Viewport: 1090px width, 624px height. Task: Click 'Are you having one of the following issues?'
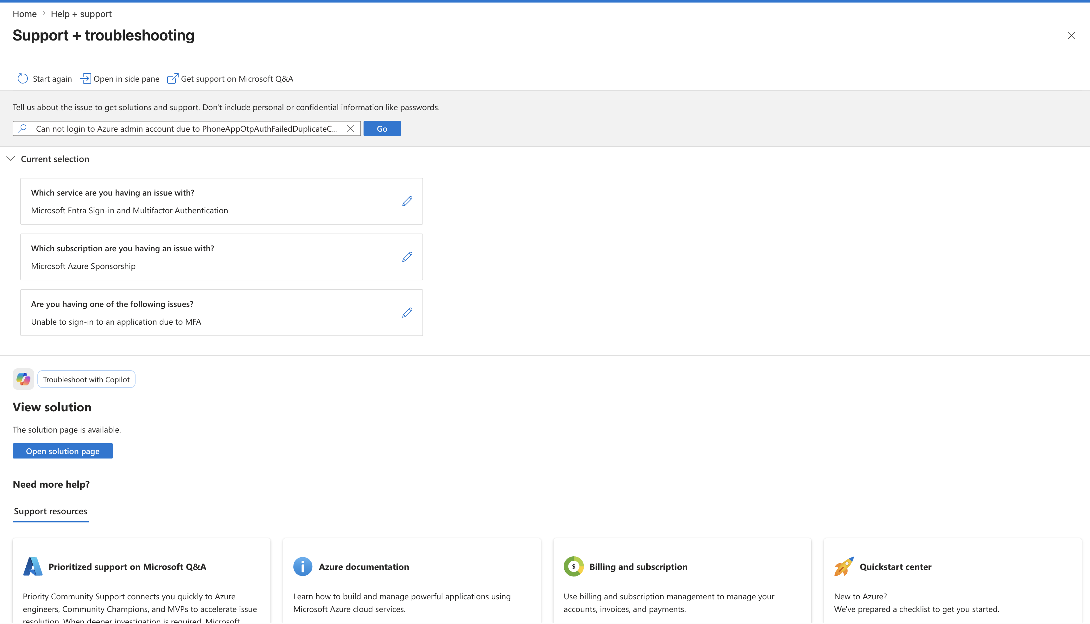112,304
